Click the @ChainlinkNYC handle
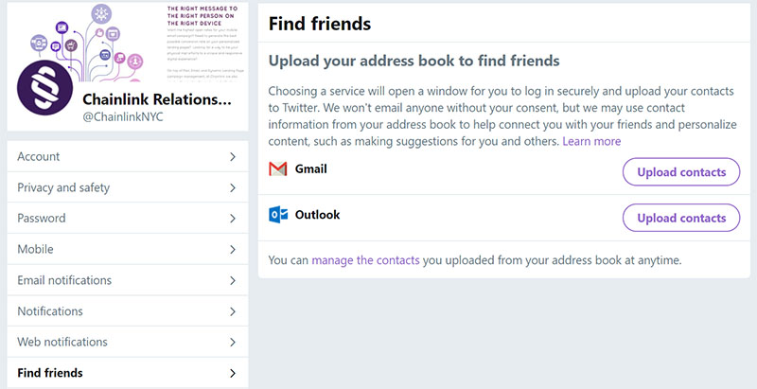Screen dimensions: 757x389 pos(123,117)
